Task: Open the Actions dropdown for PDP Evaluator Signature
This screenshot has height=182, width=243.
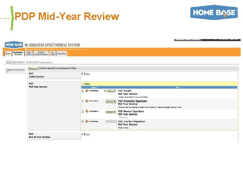Action: point(111,101)
